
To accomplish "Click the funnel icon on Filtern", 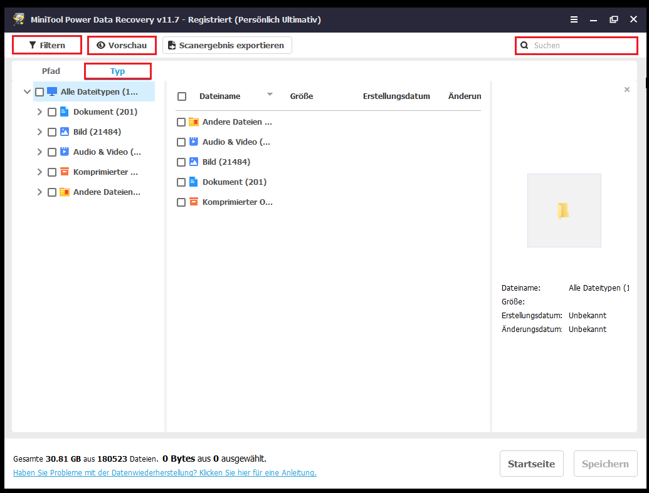I will 33,45.
